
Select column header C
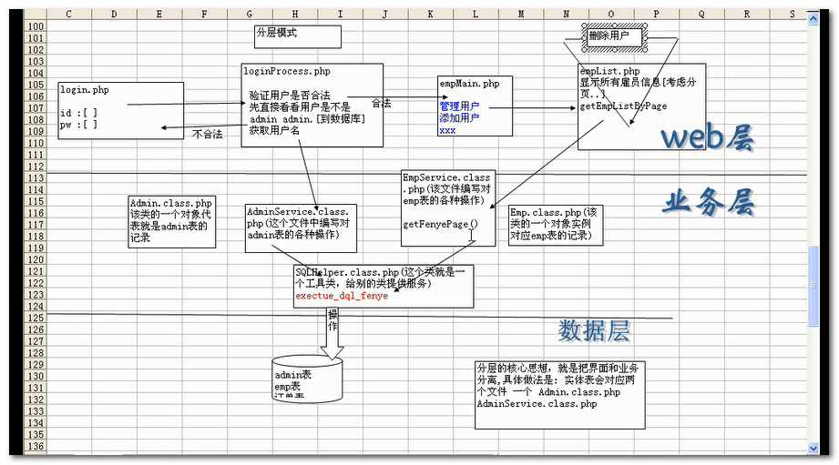68,15
